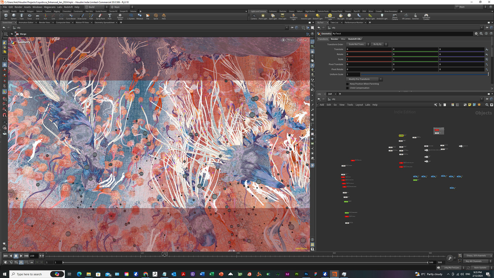Click the current frame number field
The width and height of the screenshot is (494, 278).
pos(34,256)
